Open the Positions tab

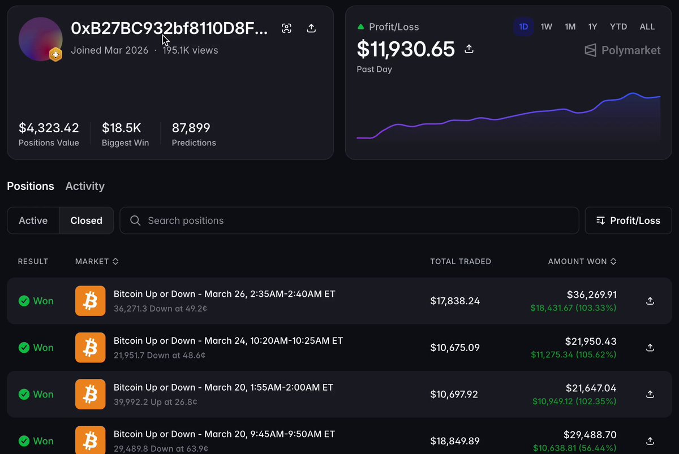(31, 186)
